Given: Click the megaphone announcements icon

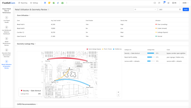Looking at the screenshot, I should click(169, 3).
